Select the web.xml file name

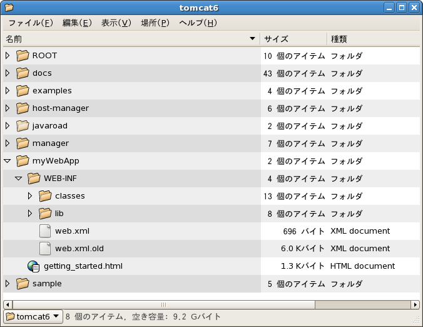pyautogui.click(x=73, y=231)
